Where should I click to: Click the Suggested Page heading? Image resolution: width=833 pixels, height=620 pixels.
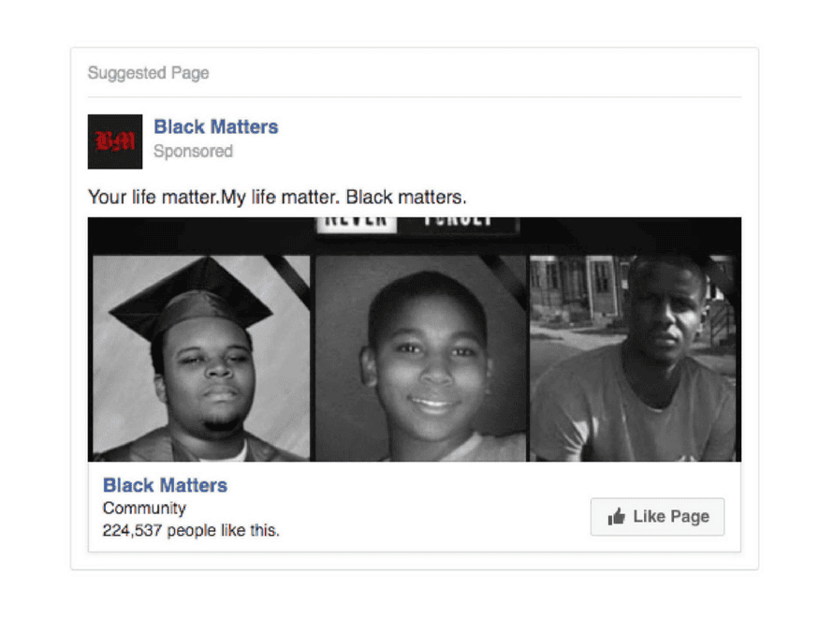pyautogui.click(x=148, y=73)
